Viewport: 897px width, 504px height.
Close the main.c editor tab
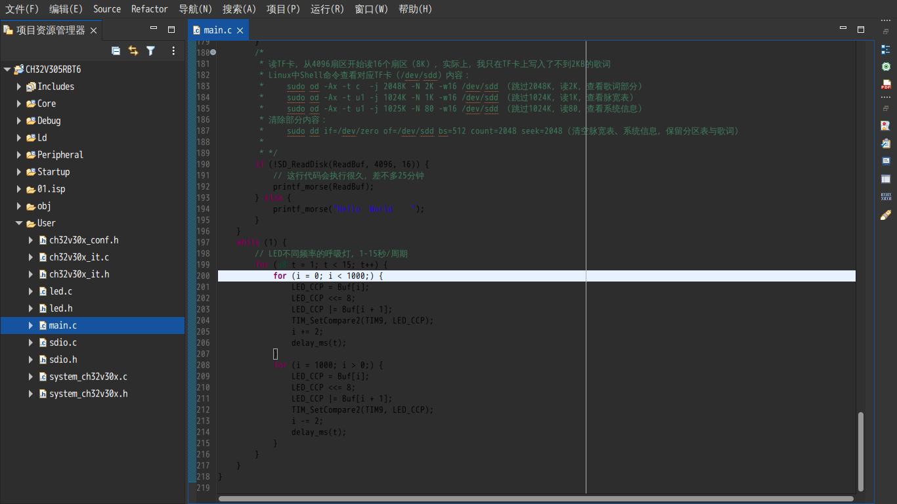pyautogui.click(x=240, y=30)
